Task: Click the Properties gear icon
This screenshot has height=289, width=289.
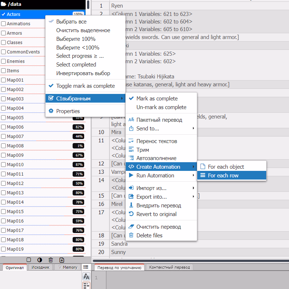Action: [51, 111]
